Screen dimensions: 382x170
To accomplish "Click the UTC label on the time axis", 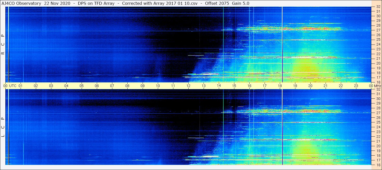I will (13, 86).
